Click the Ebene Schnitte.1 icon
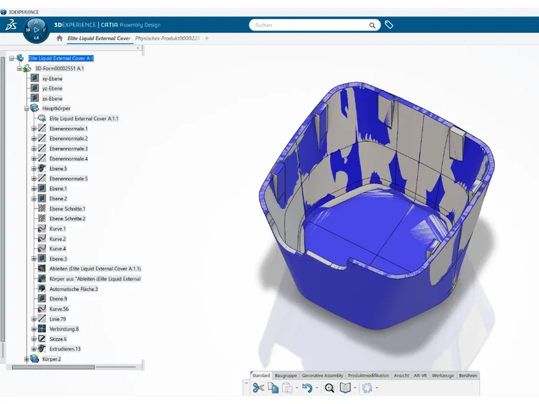 41,208
